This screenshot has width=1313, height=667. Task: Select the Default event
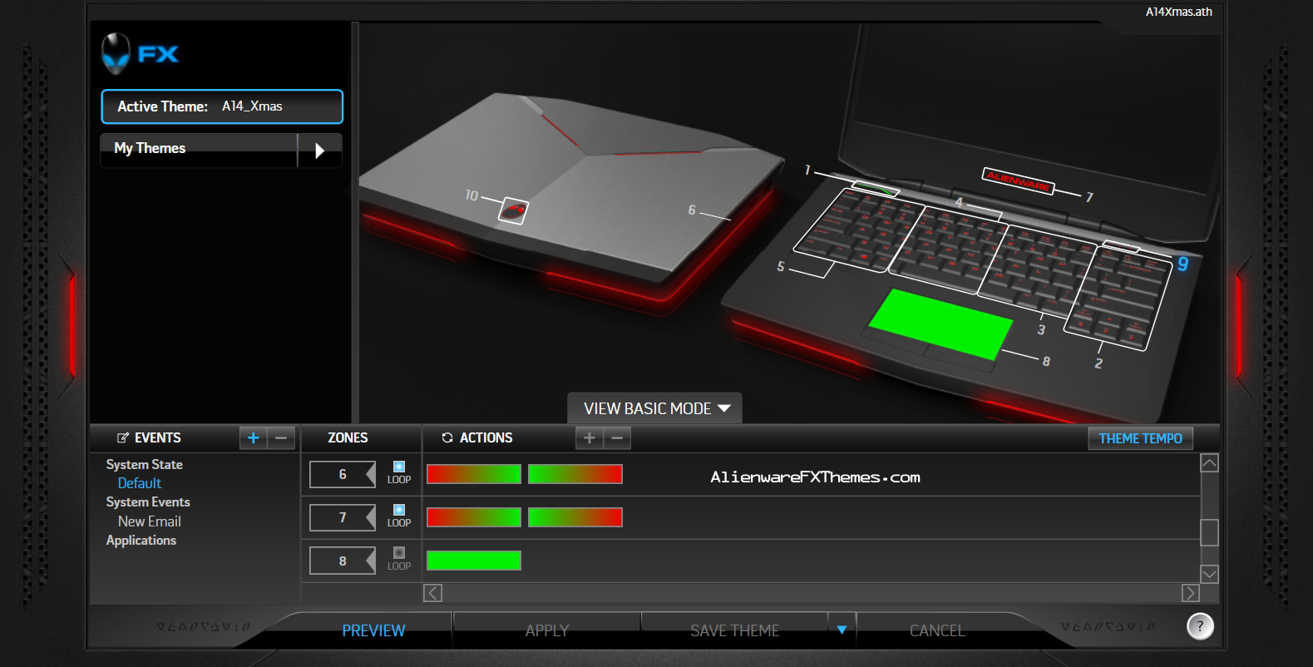point(140,483)
